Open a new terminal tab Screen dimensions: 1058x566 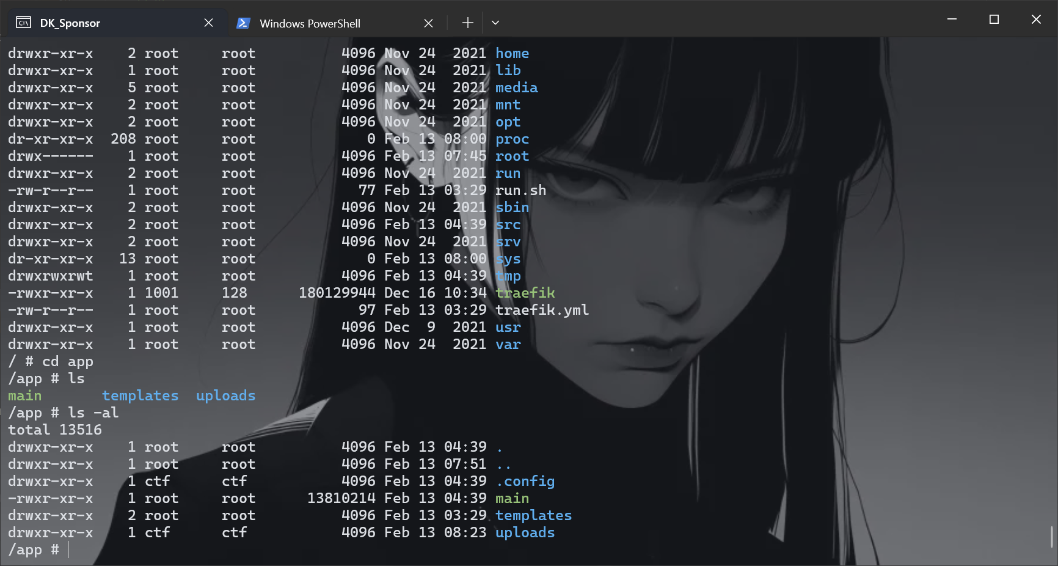click(468, 23)
